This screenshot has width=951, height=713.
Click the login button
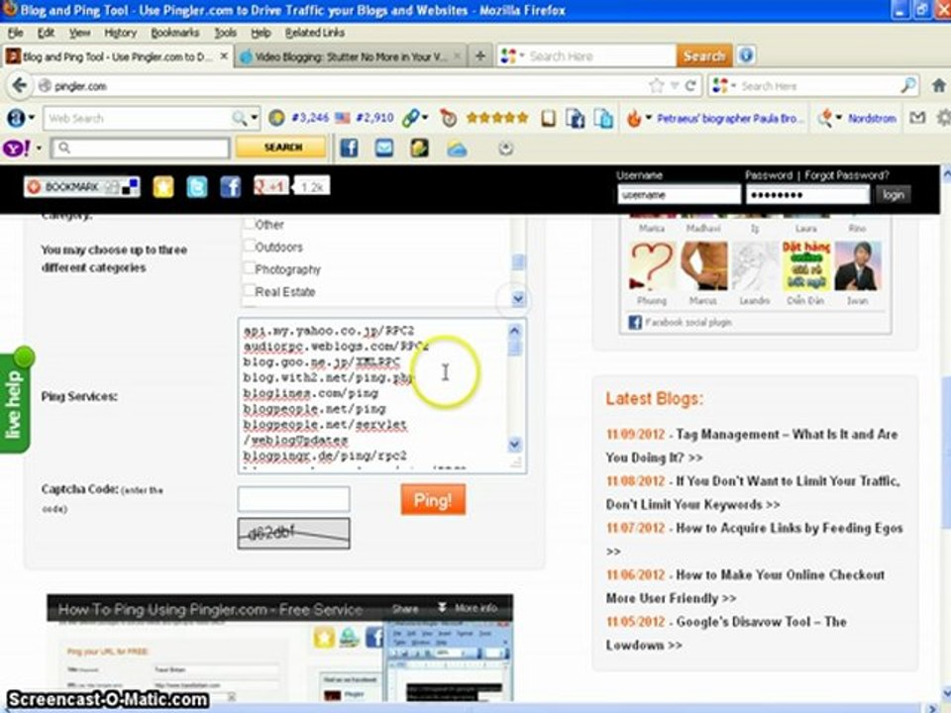point(893,195)
